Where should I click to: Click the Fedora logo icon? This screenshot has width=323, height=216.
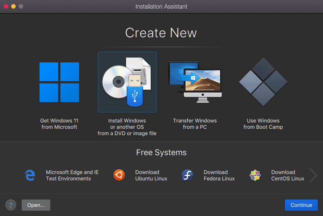coord(187,175)
